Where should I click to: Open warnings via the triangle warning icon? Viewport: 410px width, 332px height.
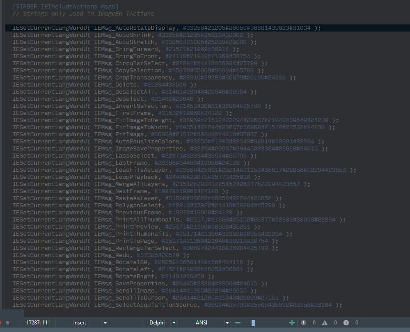pos(325,323)
